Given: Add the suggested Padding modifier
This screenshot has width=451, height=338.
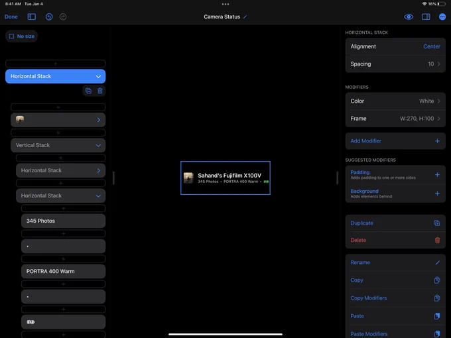Looking at the screenshot, I should coord(395,175).
